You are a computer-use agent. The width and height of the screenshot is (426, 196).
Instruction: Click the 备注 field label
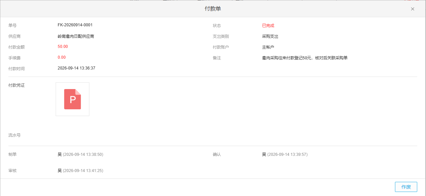(217, 58)
